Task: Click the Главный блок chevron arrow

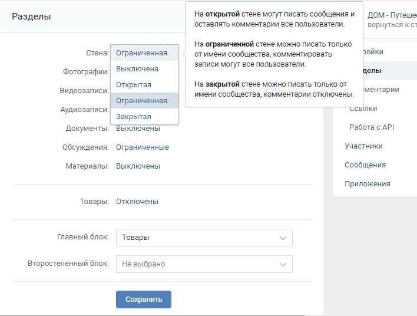Action: point(282,238)
